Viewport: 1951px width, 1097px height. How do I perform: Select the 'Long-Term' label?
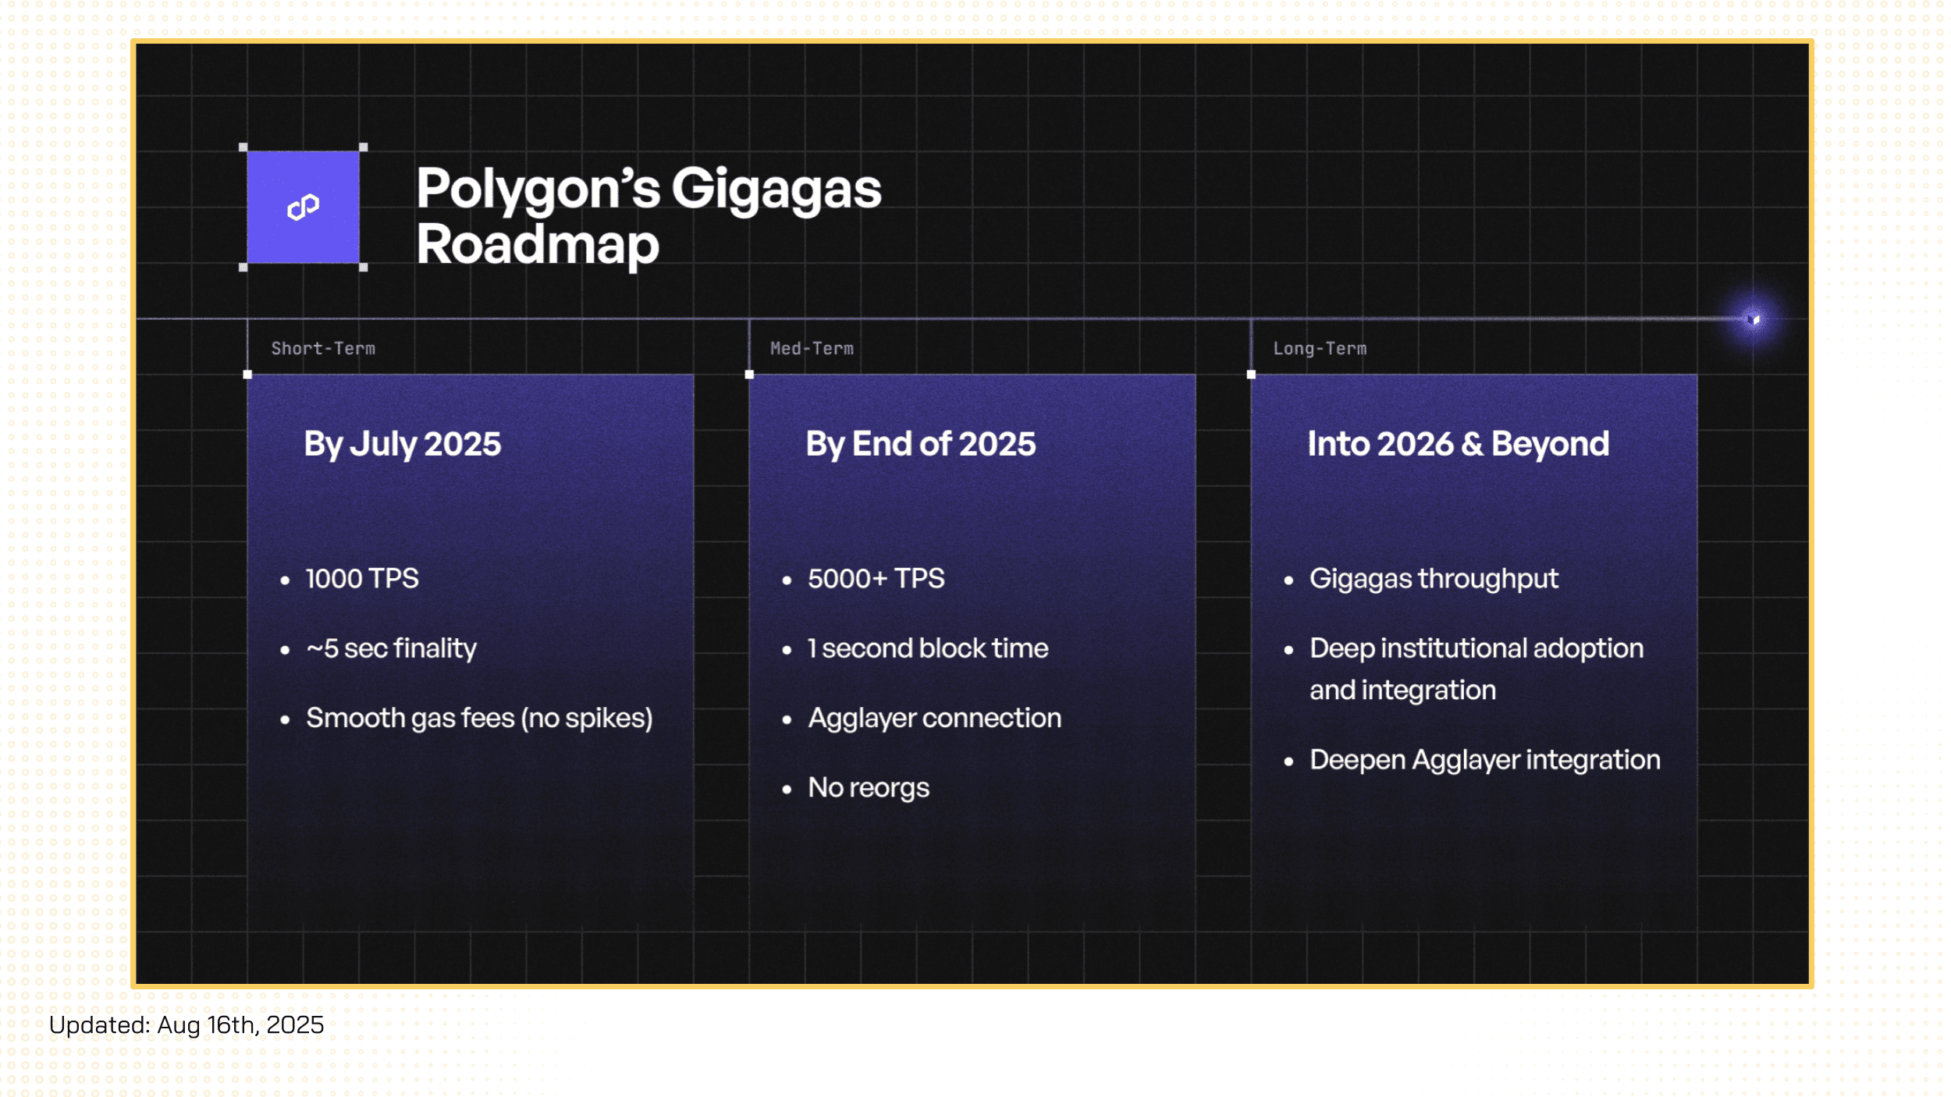[1320, 349]
